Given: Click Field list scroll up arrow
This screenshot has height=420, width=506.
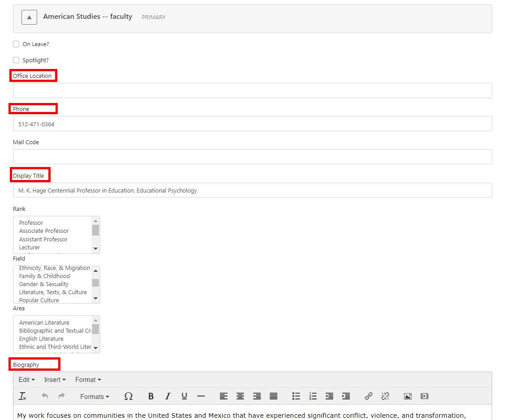Looking at the screenshot, I should click(95, 270).
